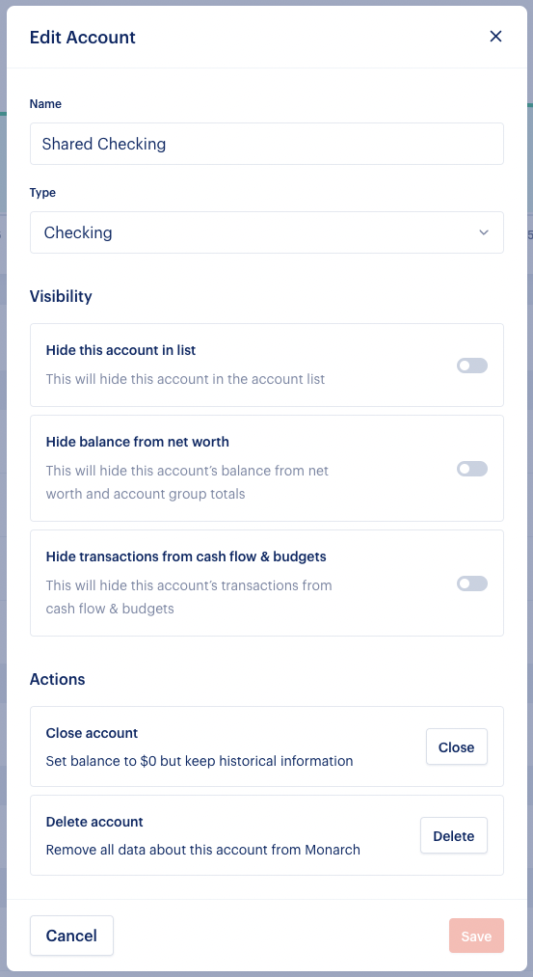Toggle Hide this account in list switch
The height and width of the screenshot is (977, 533).
point(472,366)
